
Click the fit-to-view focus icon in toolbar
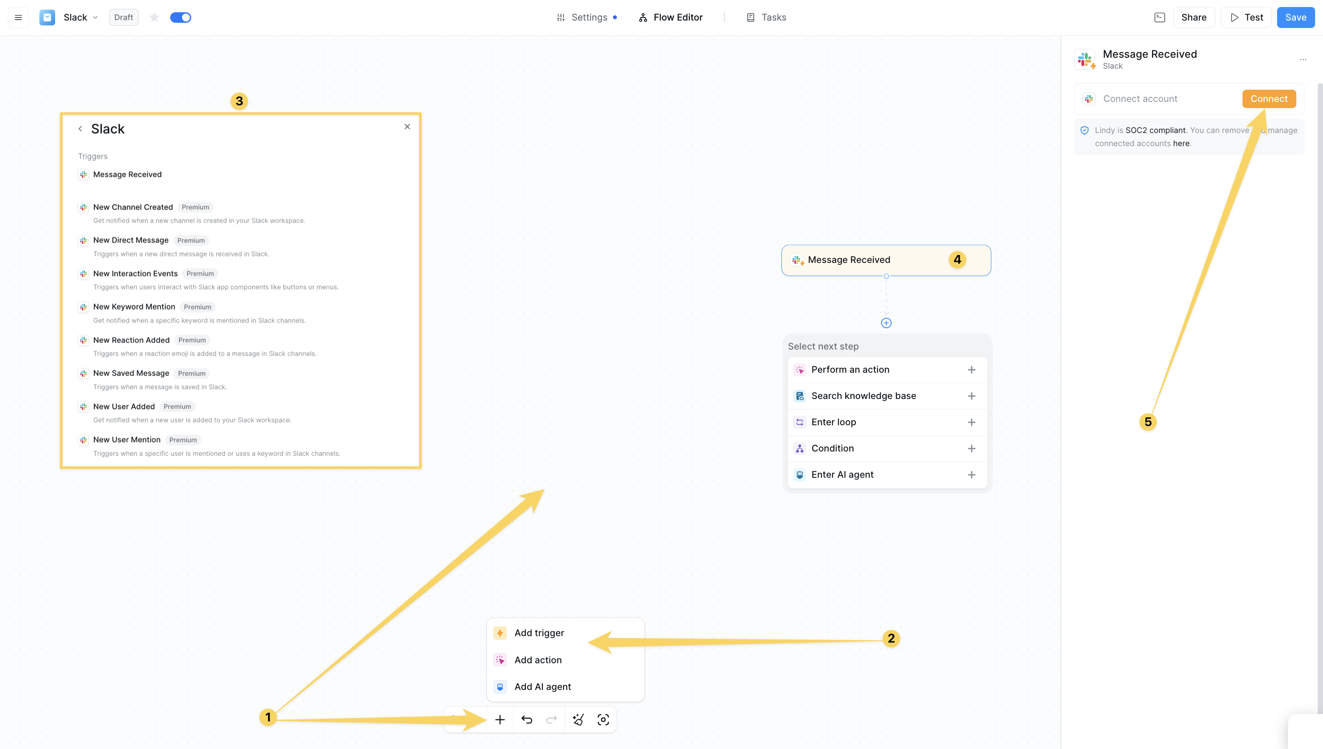603,719
